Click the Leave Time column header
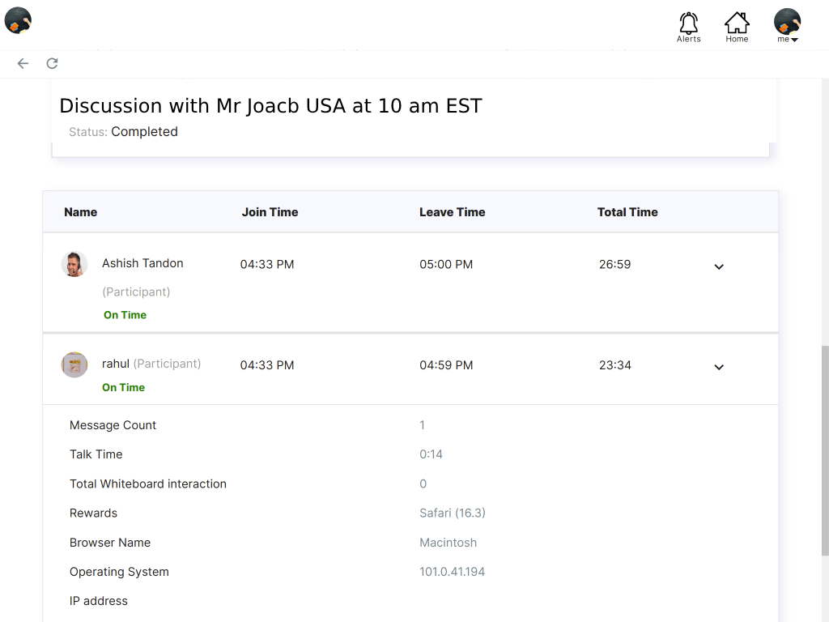The width and height of the screenshot is (829, 622). coord(452,212)
